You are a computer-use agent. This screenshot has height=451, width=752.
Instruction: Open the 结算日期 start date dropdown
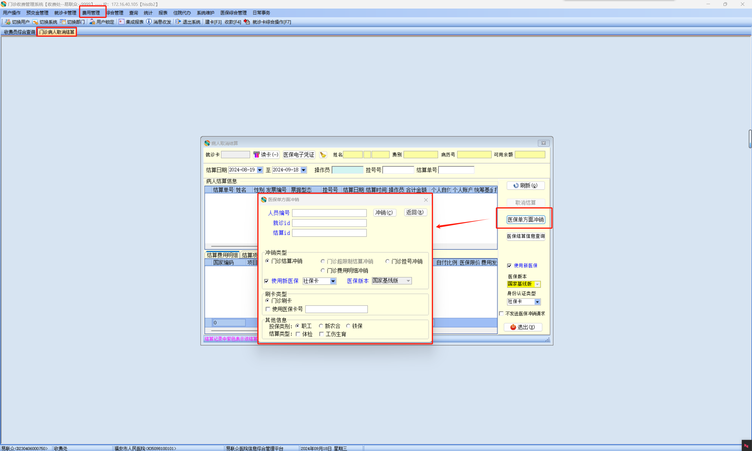[x=260, y=170]
